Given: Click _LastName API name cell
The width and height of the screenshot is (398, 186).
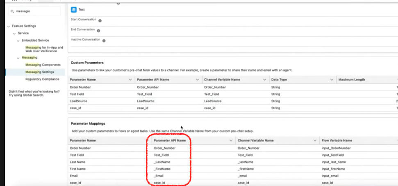Looking at the screenshot, I should point(162,162).
